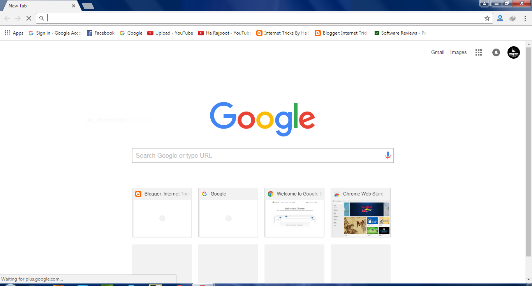Open the Facebook bookmark
The height and width of the screenshot is (286, 532).
[x=100, y=33]
